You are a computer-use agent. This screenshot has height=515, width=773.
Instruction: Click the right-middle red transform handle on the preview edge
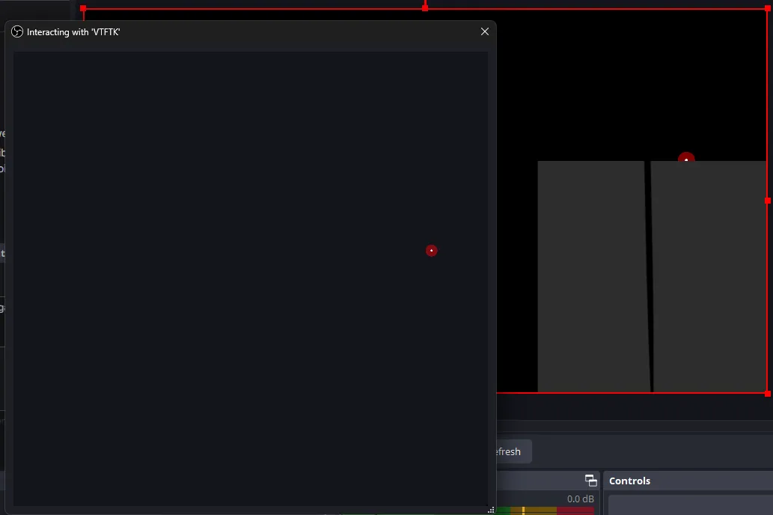767,200
